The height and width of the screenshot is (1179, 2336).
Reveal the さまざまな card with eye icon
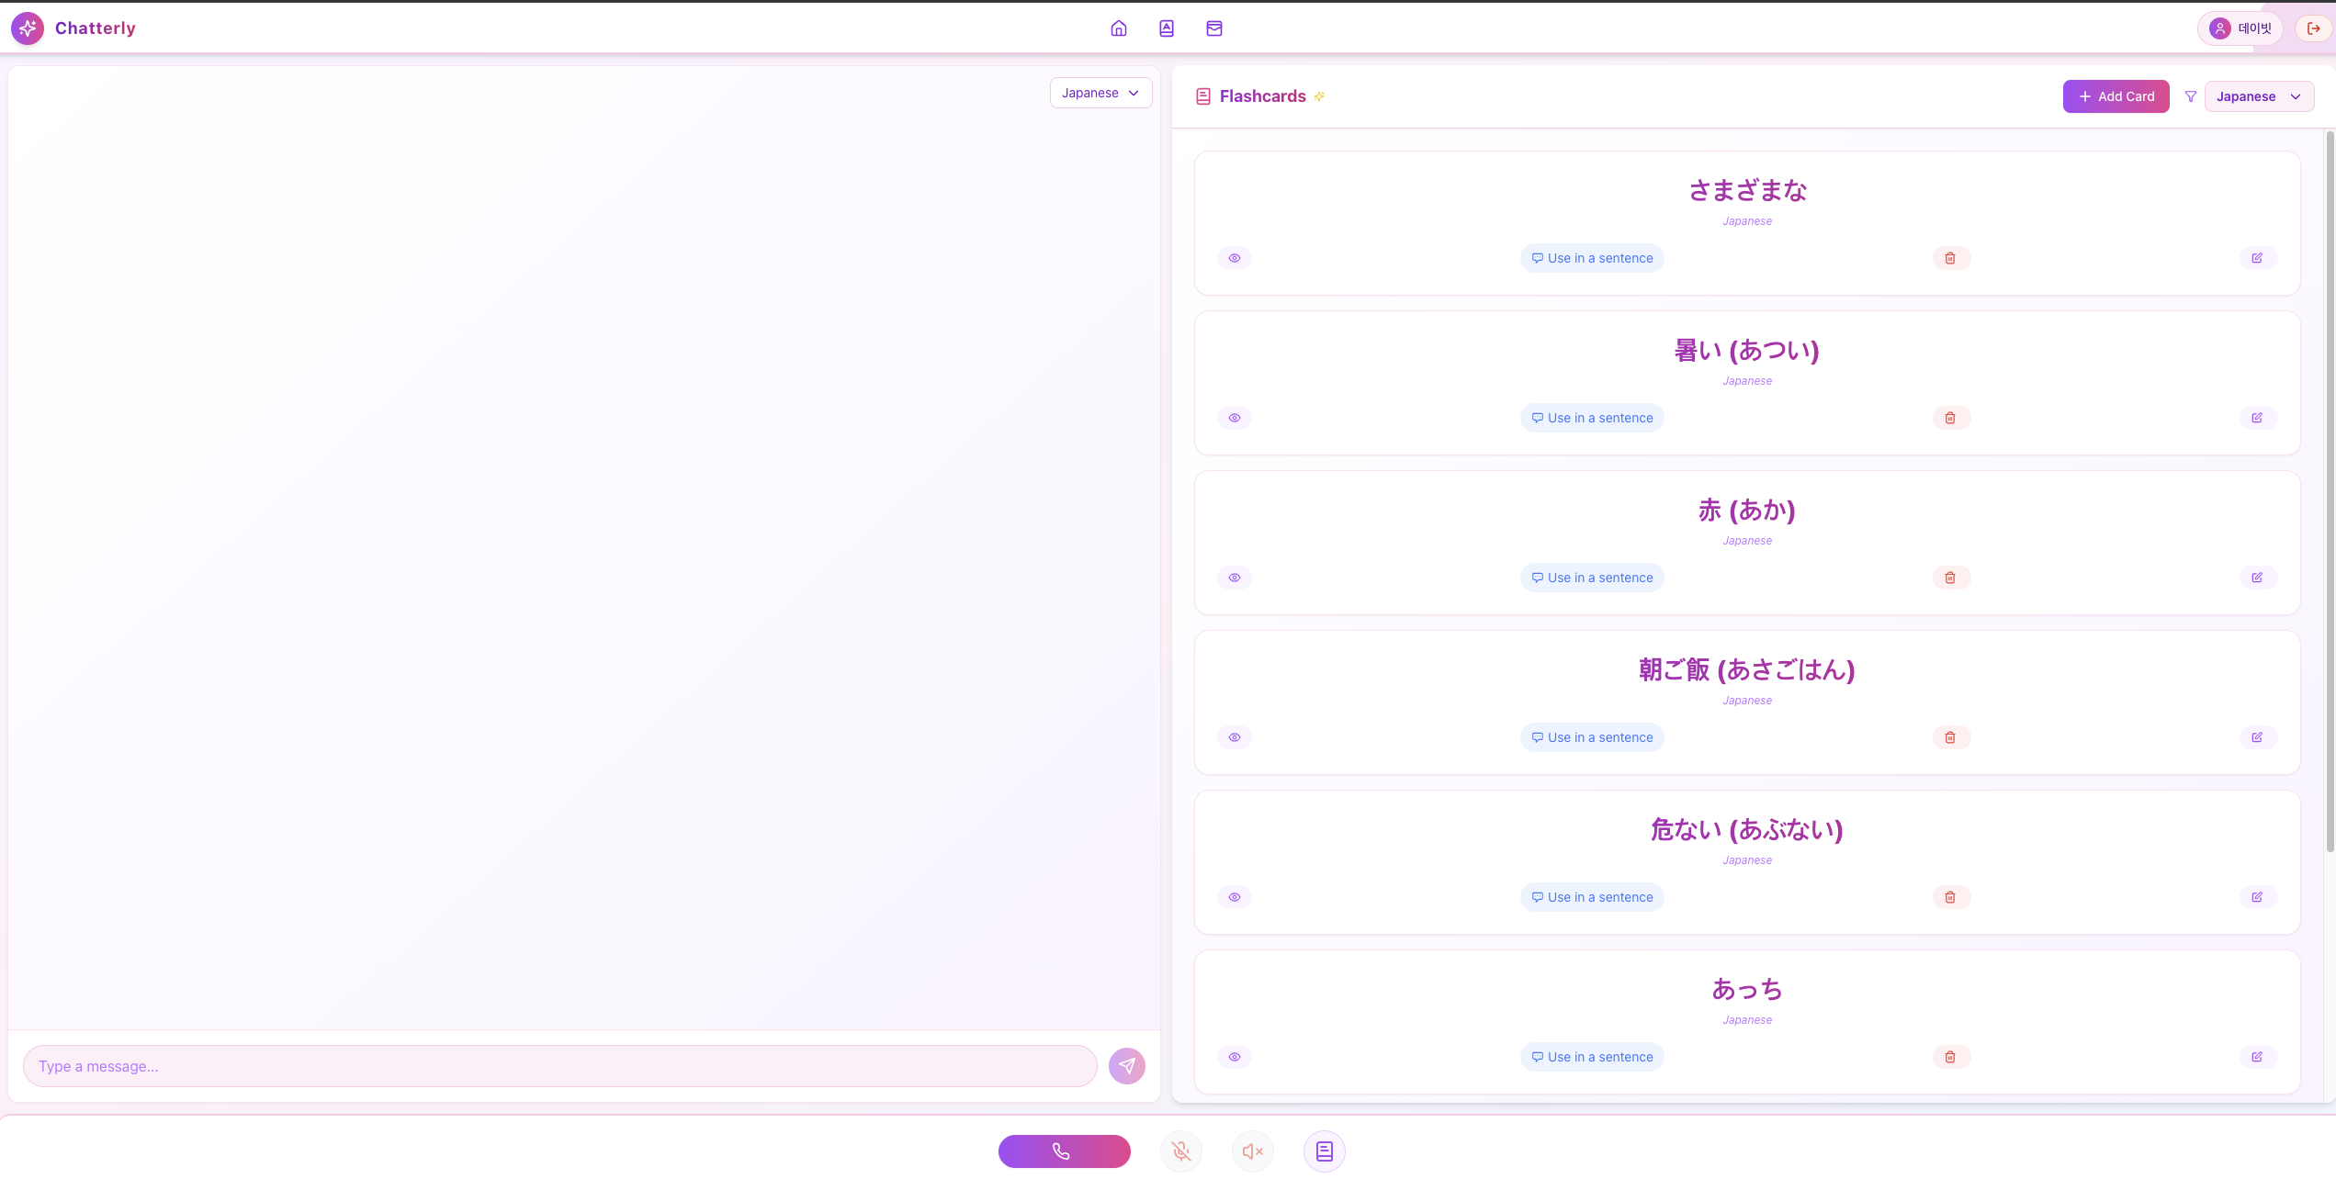pyautogui.click(x=1234, y=258)
